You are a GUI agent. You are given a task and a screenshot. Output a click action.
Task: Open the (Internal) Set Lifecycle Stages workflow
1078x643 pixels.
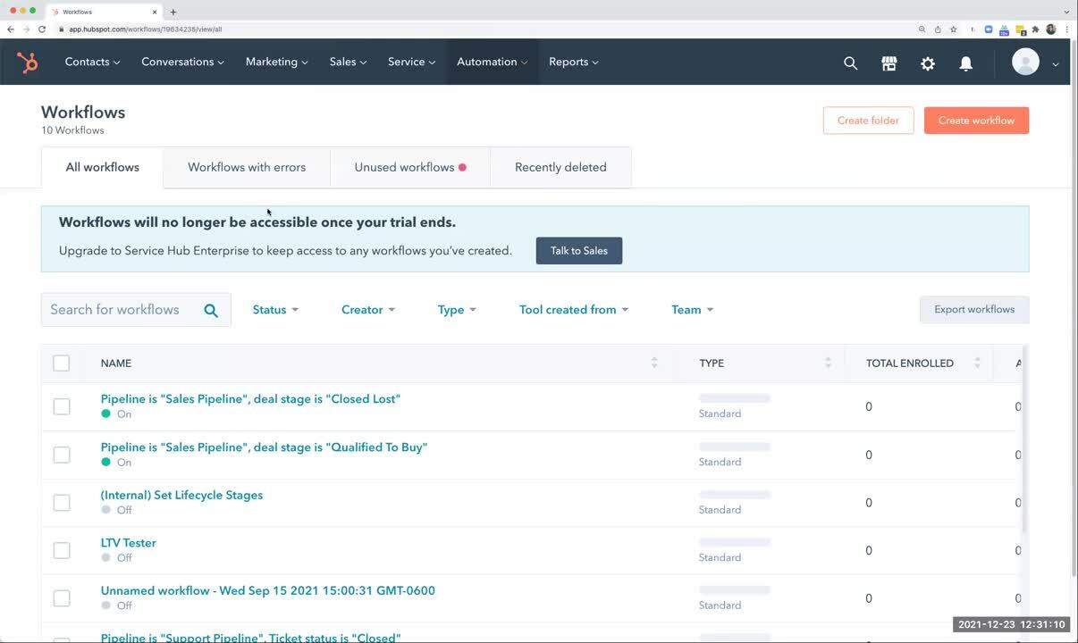(x=181, y=496)
